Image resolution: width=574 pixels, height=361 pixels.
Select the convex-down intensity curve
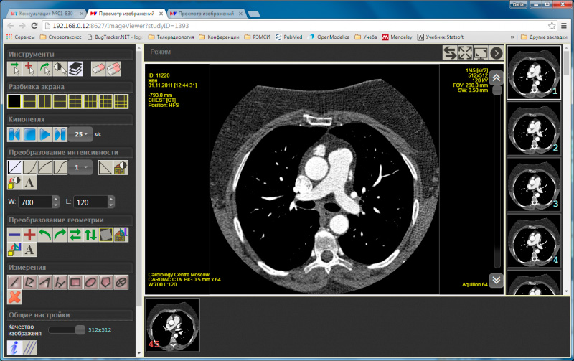point(29,167)
